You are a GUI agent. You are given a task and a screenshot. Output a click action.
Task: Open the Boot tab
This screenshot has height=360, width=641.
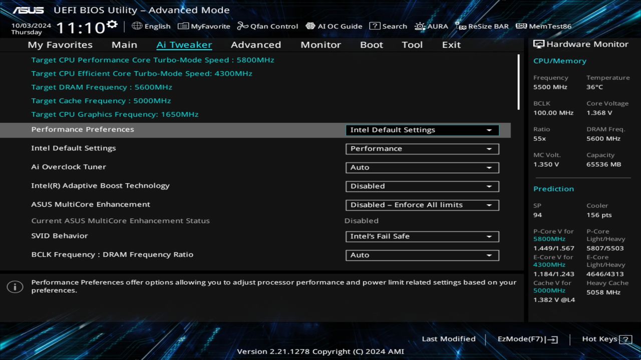click(372, 44)
